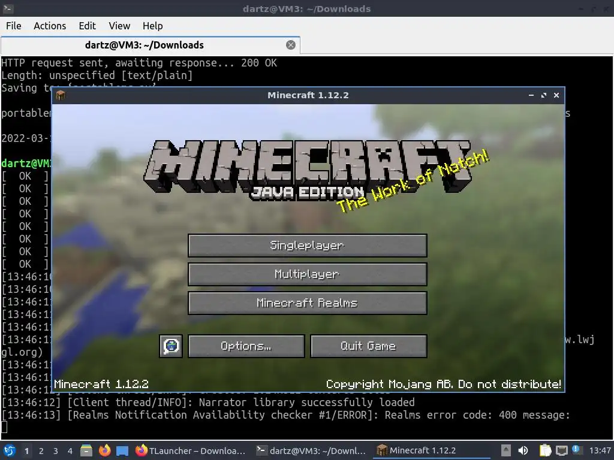Switch to workspace 1

click(26, 451)
